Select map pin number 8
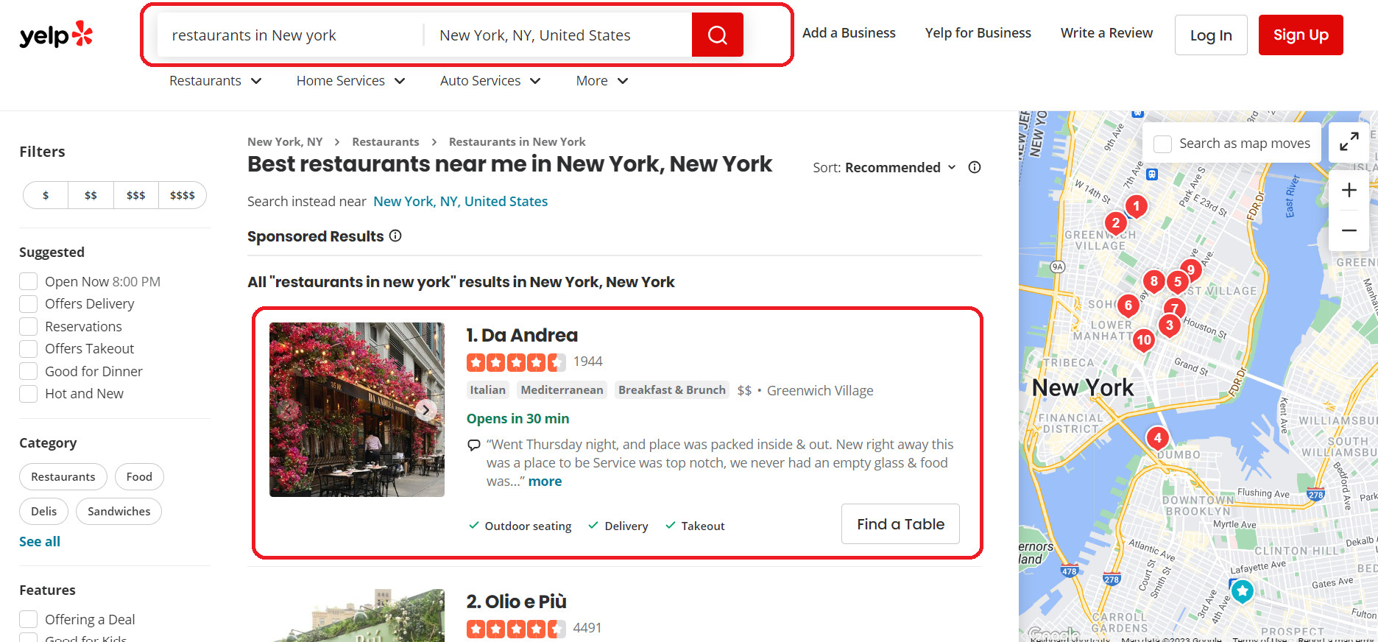1378x642 pixels. click(x=1153, y=281)
